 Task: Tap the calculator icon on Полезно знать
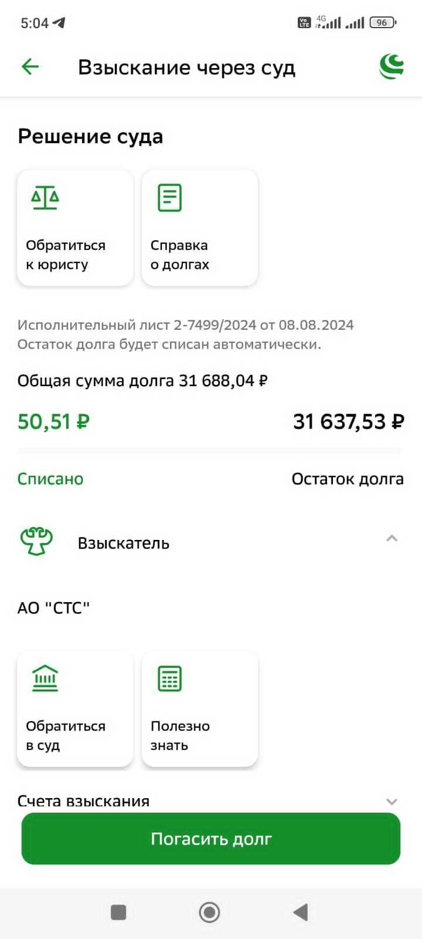[x=169, y=678]
